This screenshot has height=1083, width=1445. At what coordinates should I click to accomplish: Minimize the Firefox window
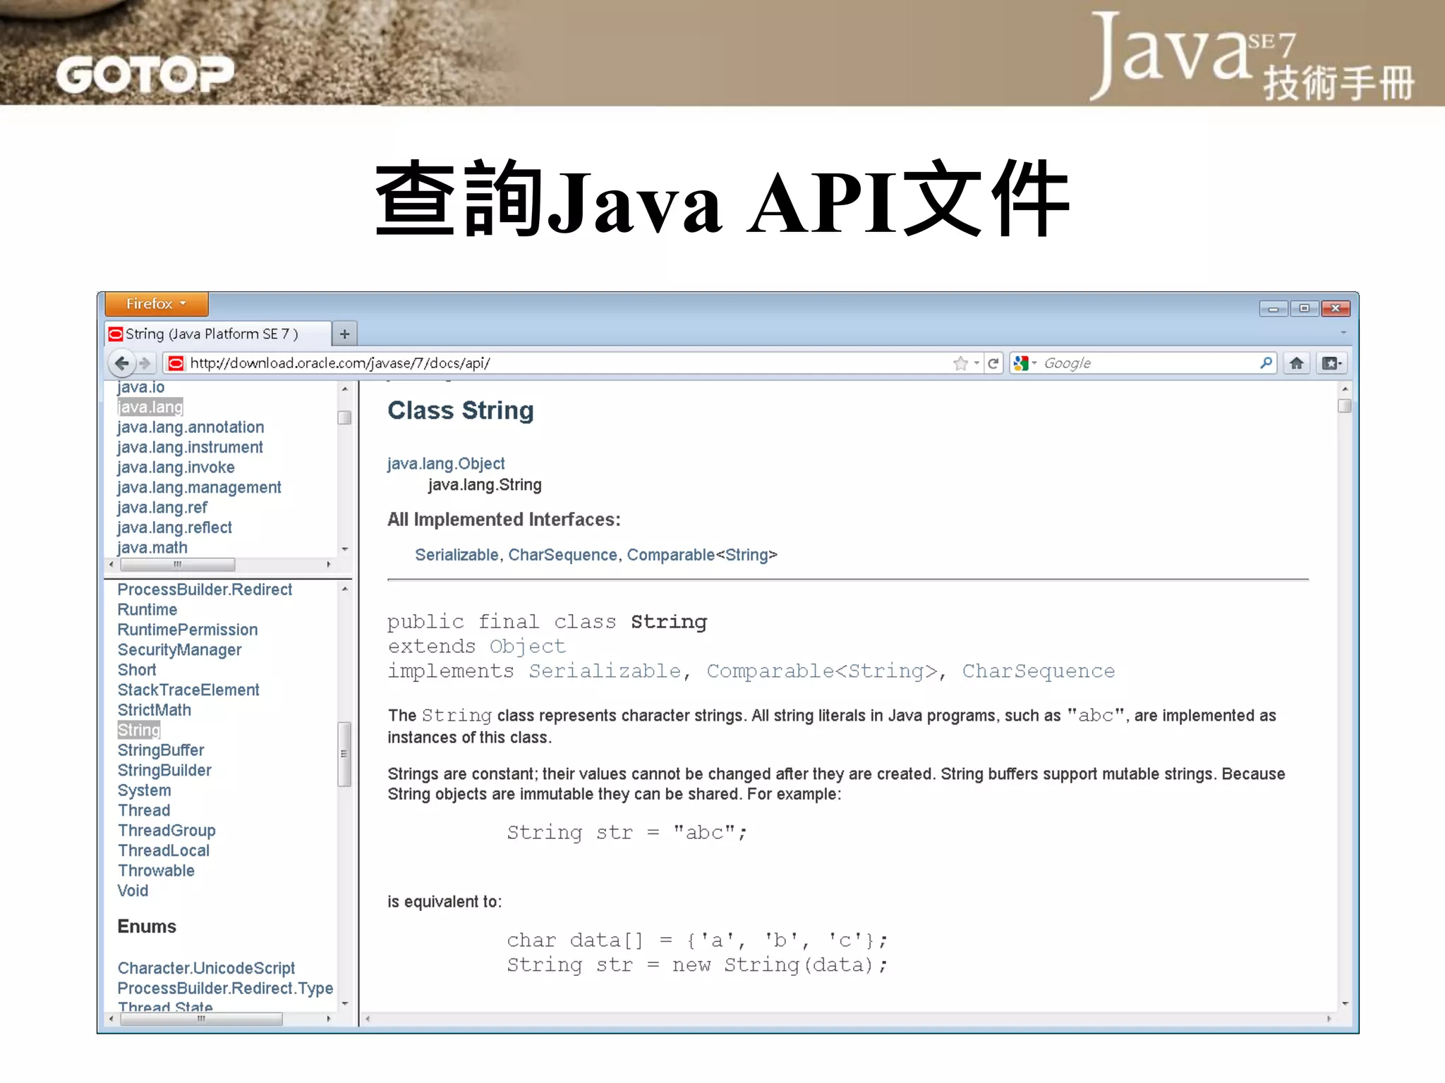1274,309
